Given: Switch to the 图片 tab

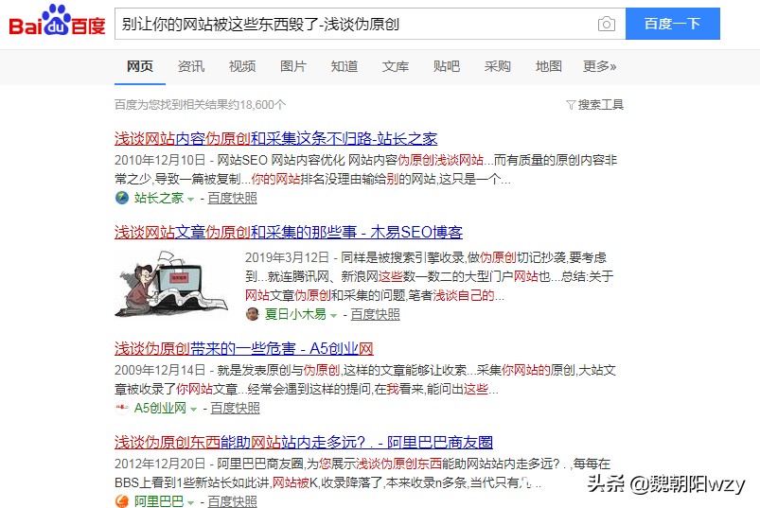Looking at the screenshot, I should pos(293,66).
